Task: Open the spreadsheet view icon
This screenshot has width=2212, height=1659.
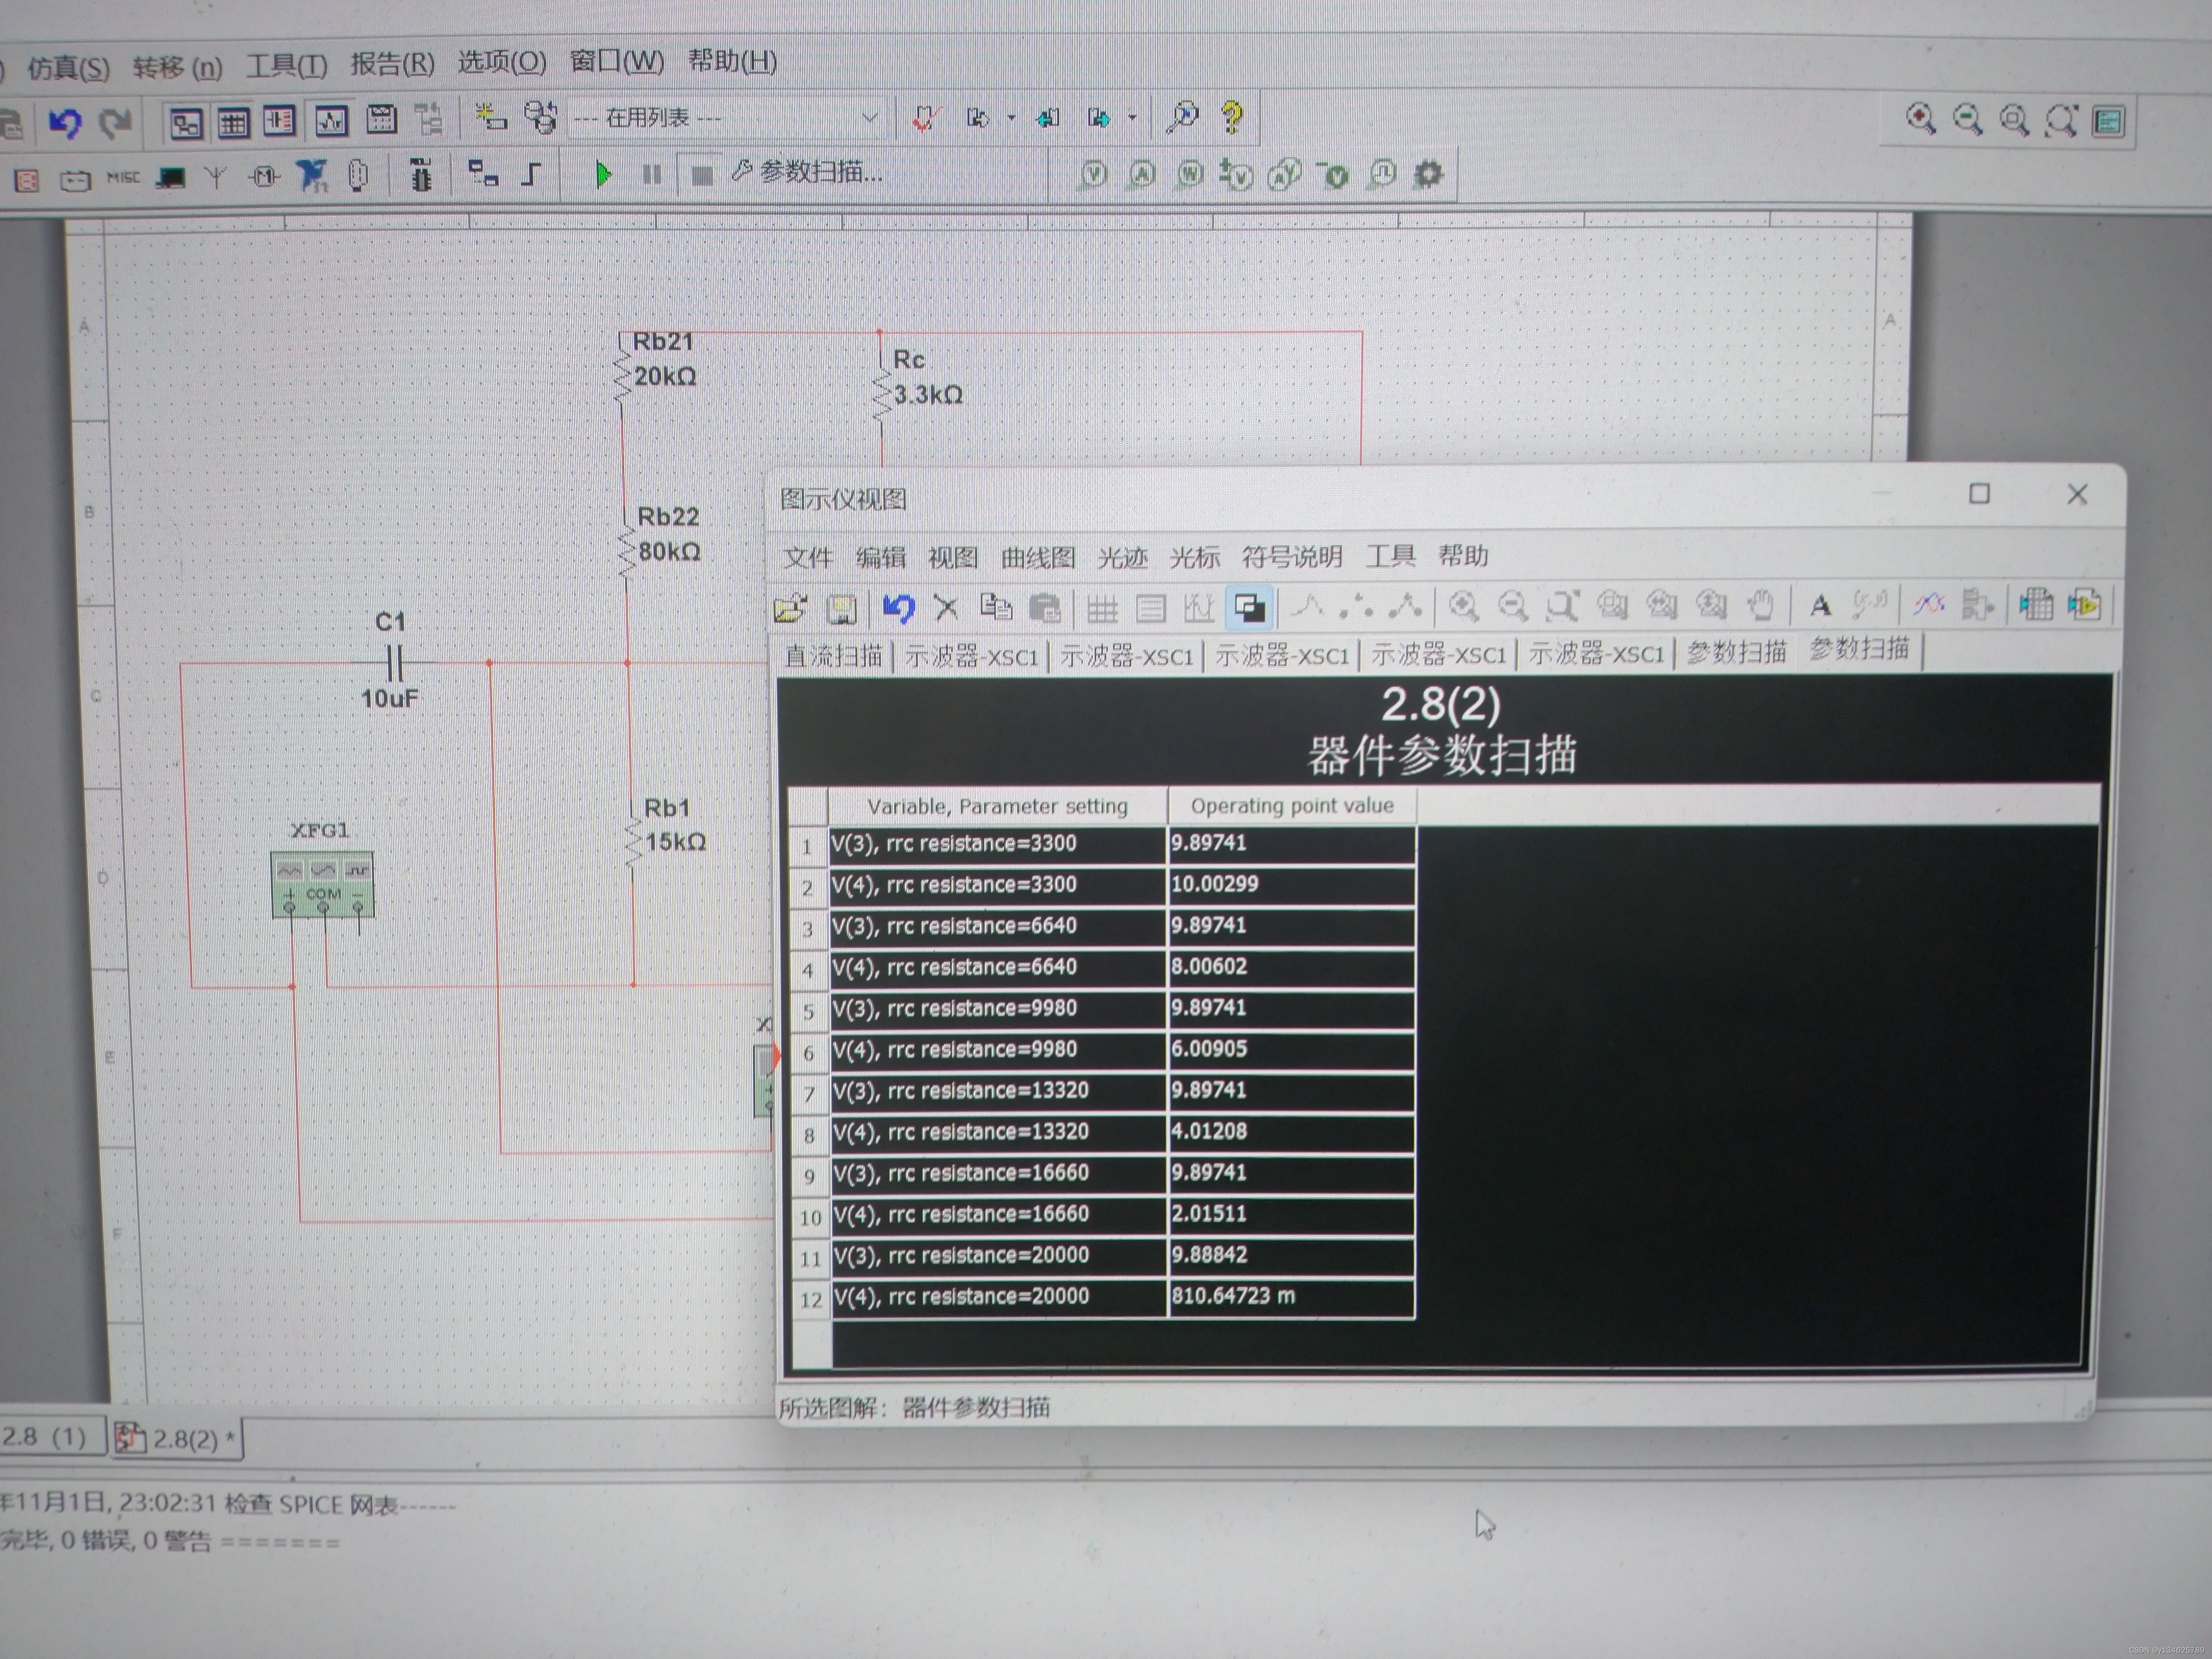Action: [234, 123]
